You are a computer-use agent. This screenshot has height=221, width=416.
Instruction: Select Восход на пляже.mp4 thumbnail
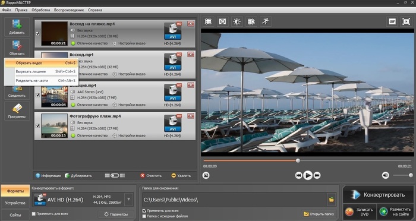click(x=55, y=34)
